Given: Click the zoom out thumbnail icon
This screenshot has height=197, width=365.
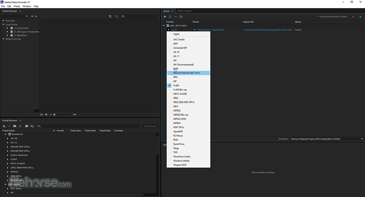Looking at the screenshot, I should point(51,115).
